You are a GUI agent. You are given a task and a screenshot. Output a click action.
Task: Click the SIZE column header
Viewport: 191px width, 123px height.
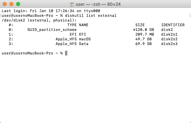[140, 25]
